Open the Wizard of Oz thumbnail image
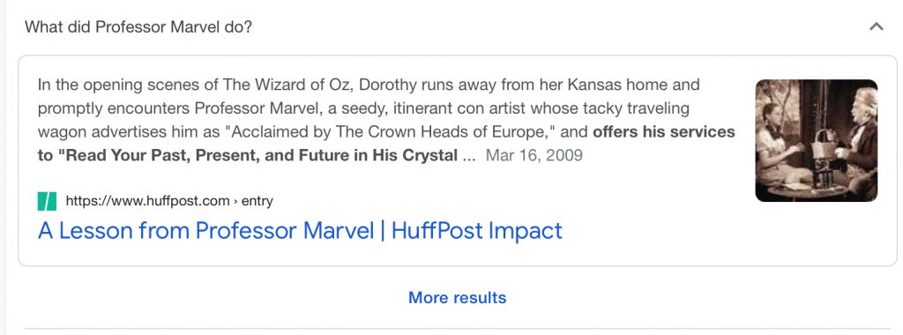The height and width of the screenshot is (335, 903). (816, 140)
